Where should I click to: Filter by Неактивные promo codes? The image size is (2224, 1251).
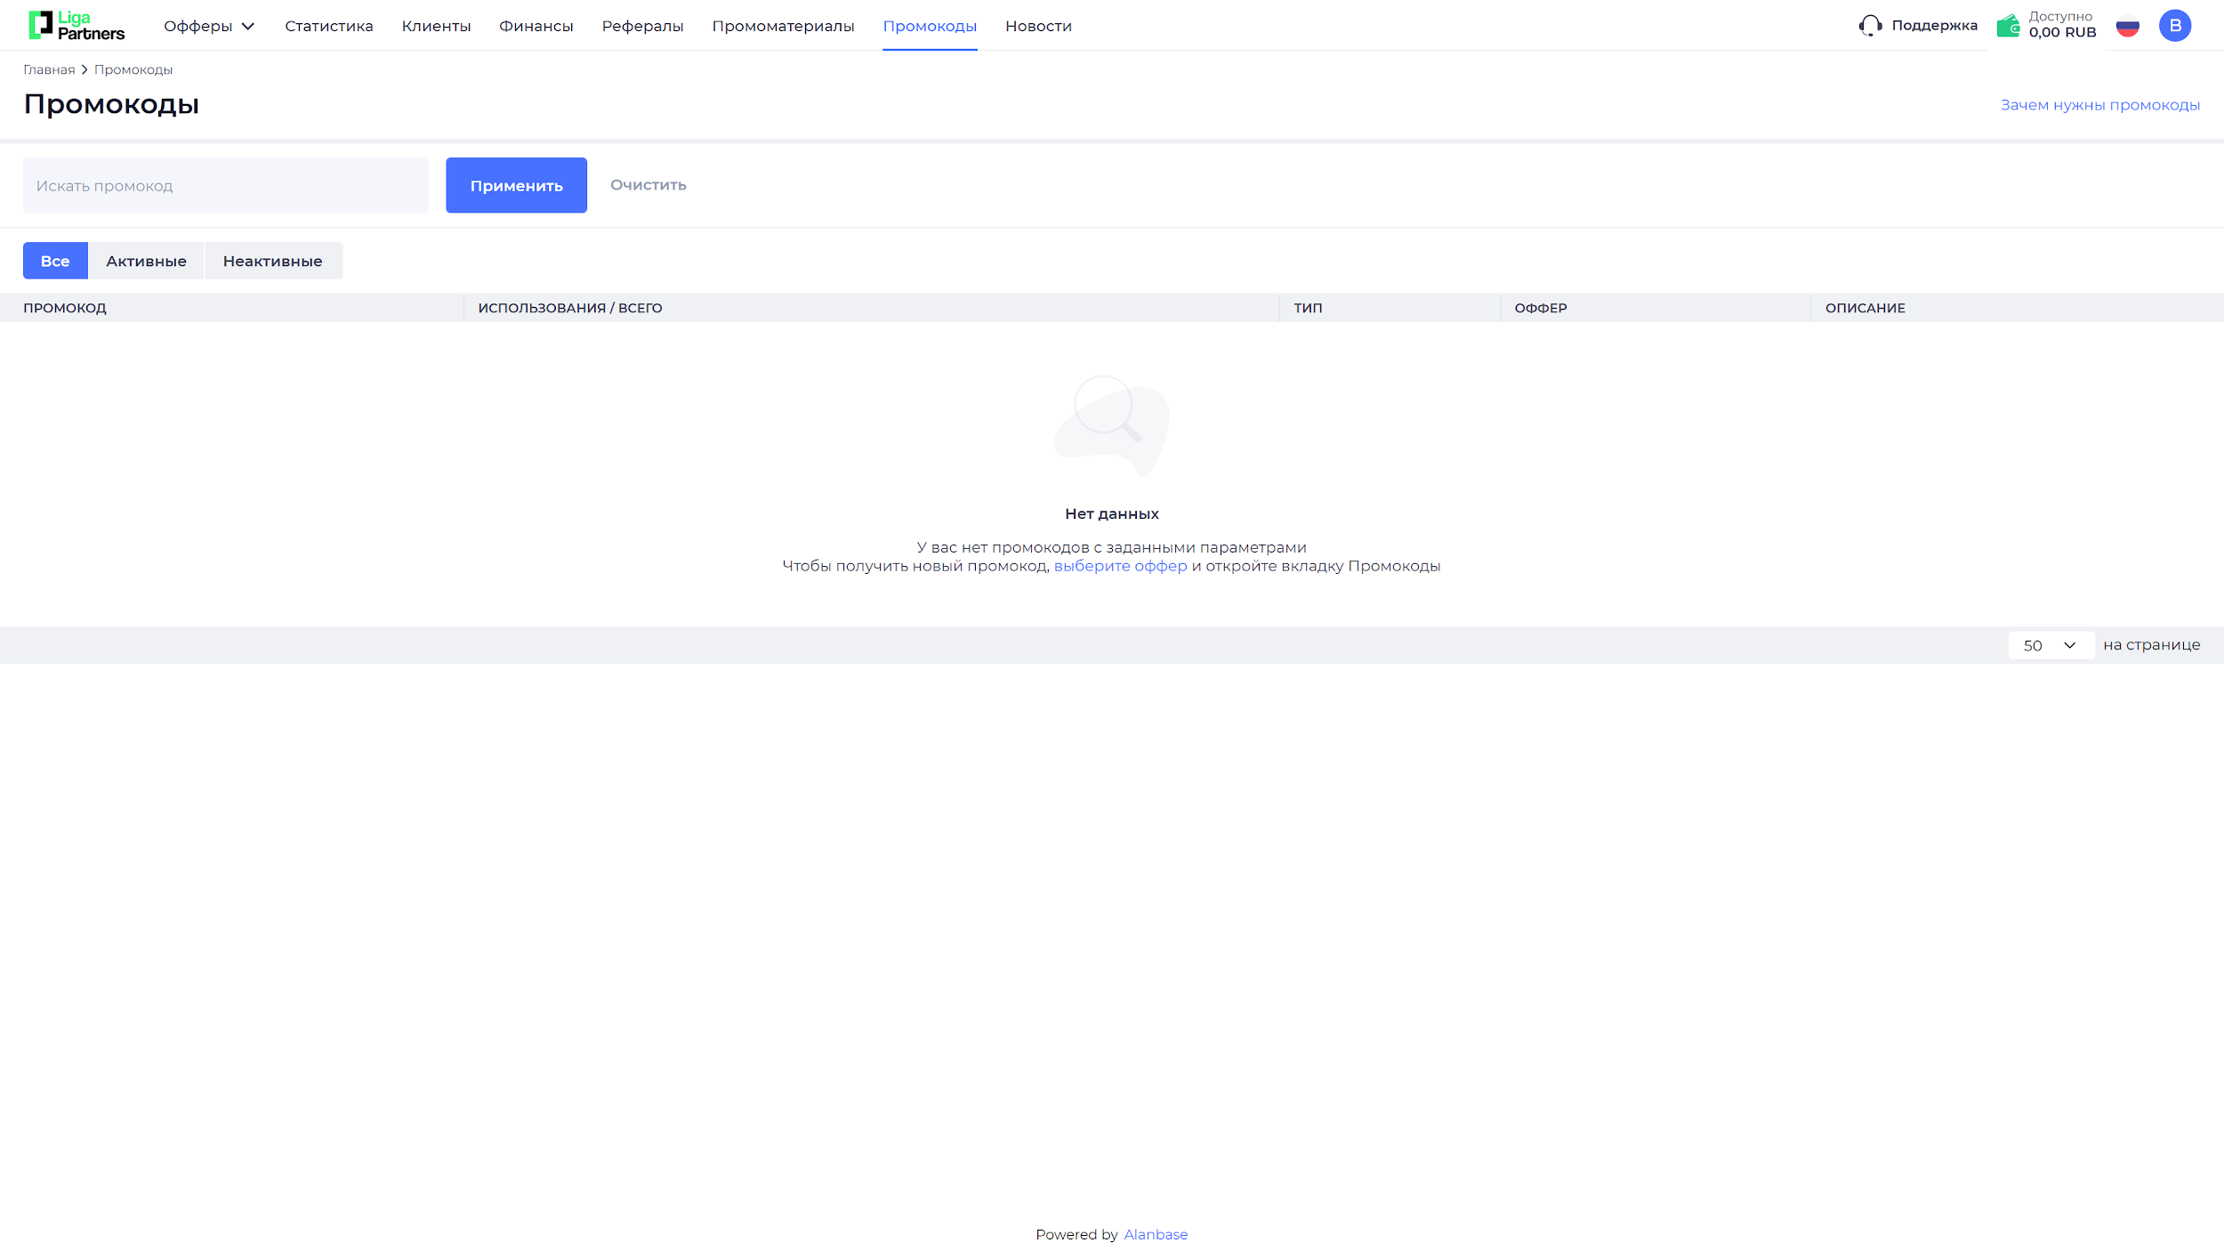coord(272,261)
